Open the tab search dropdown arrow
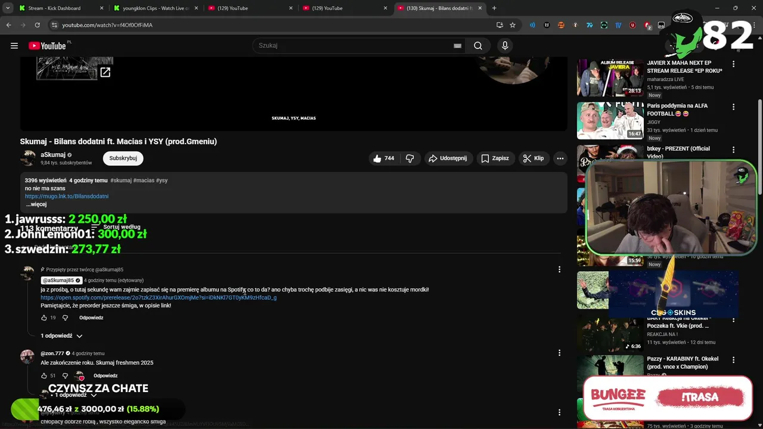 (x=8, y=8)
